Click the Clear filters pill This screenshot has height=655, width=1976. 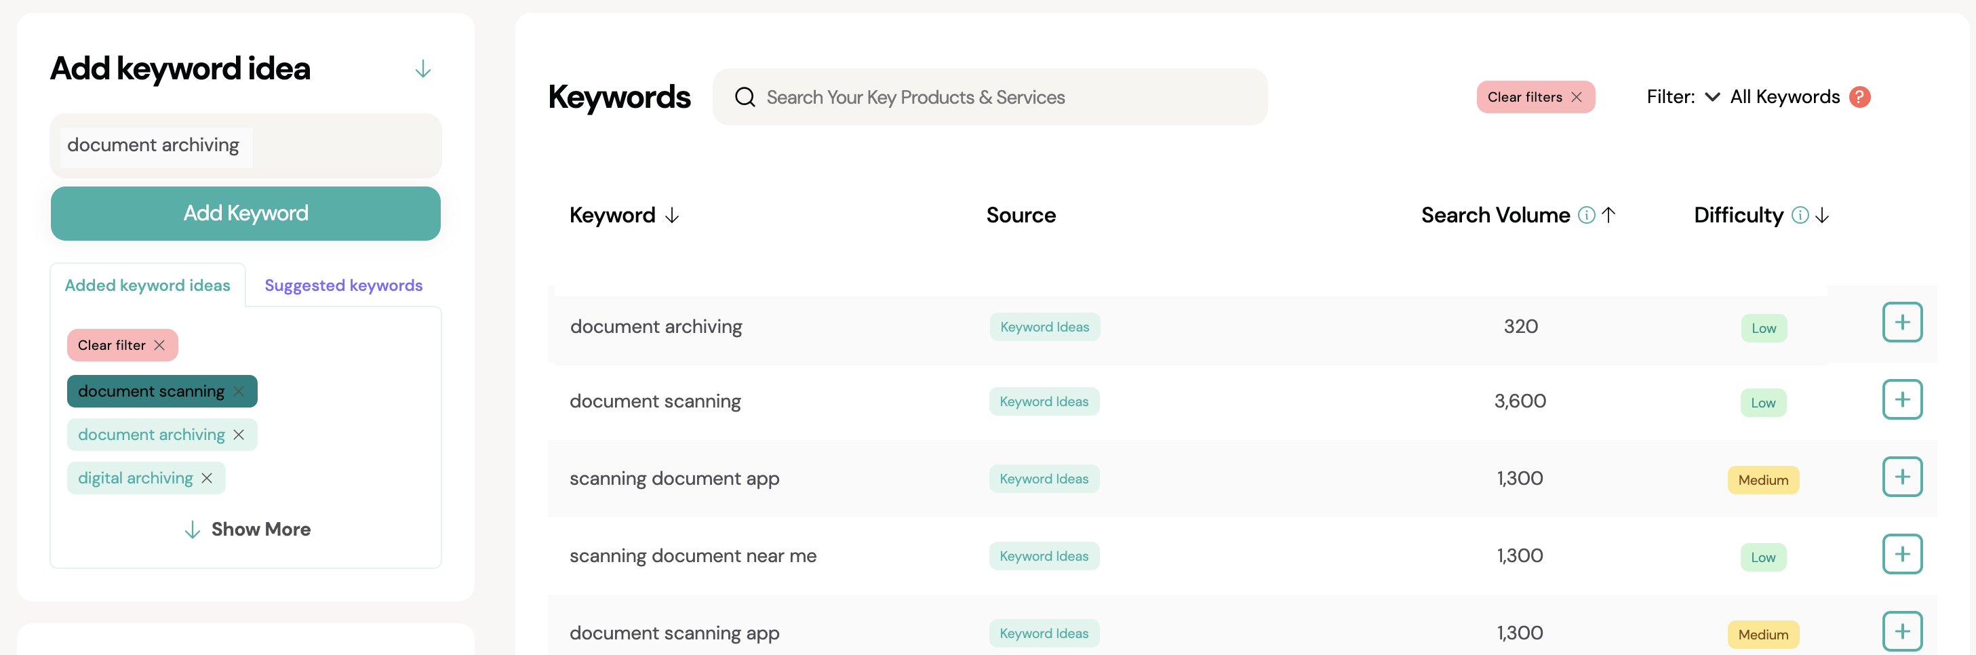pyautogui.click(x=1535, y=98)
